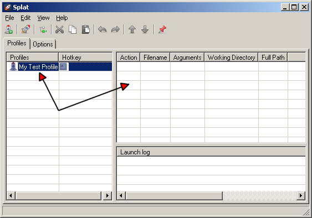Click the Profiles column header
This screenshot has height=218, width=312.
pos(33,58)
